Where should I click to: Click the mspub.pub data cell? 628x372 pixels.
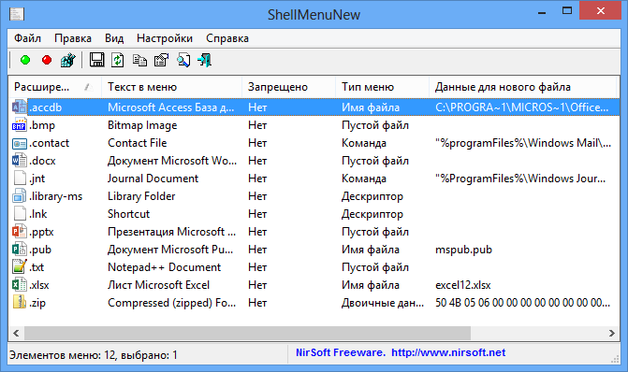click(463, 250)
